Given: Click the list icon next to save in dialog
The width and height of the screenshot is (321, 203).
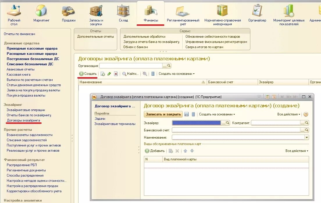Looking at the screenshot, I should click(193, 114).
